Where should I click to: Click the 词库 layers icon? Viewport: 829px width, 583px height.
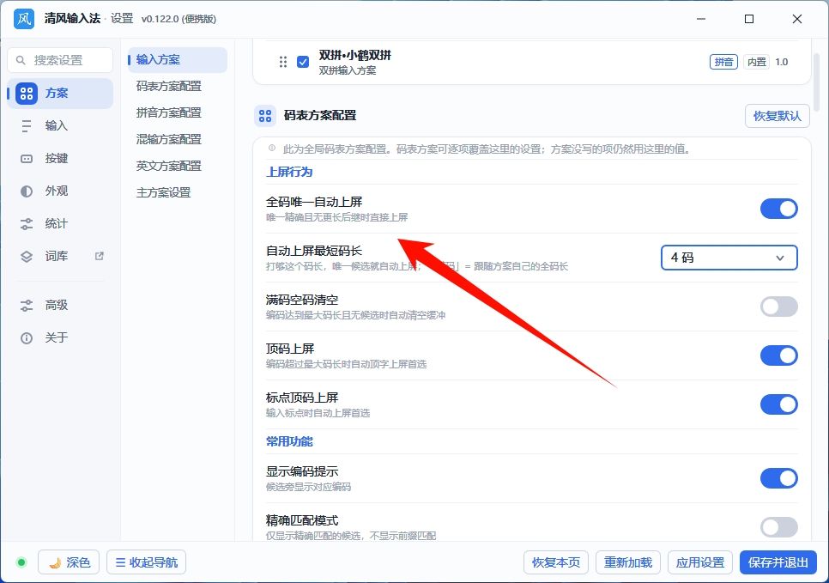click(x=27, y=257)
